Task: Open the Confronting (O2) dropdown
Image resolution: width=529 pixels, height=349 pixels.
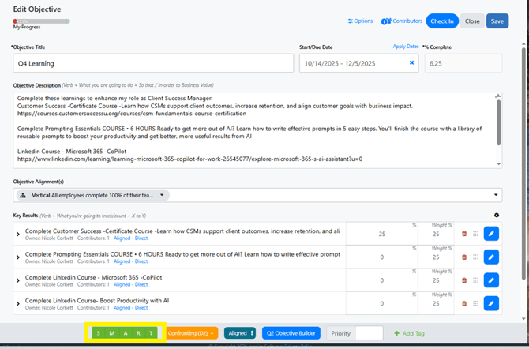Action: pyautogui.click(x=192, y=333)
